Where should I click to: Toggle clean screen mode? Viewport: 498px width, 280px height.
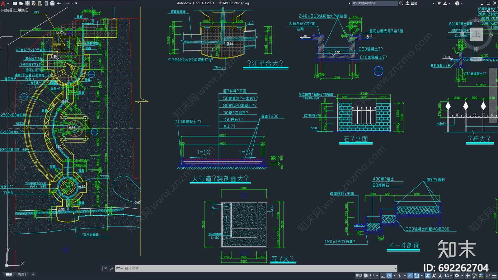coord(488,275)
